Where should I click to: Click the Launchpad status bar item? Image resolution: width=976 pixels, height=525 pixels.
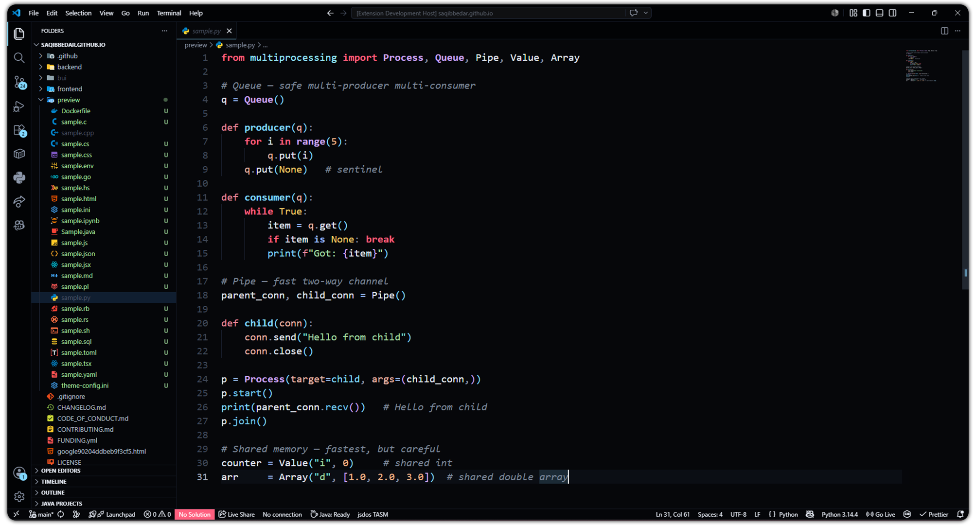point(112,514)
